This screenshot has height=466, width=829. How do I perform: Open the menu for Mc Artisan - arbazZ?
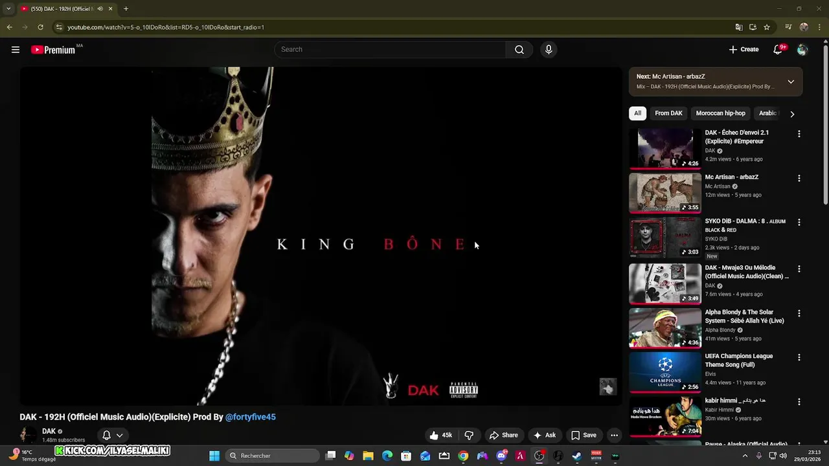coord(799,178)
